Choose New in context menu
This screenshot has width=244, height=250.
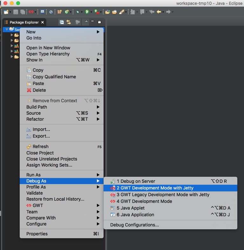62,32
